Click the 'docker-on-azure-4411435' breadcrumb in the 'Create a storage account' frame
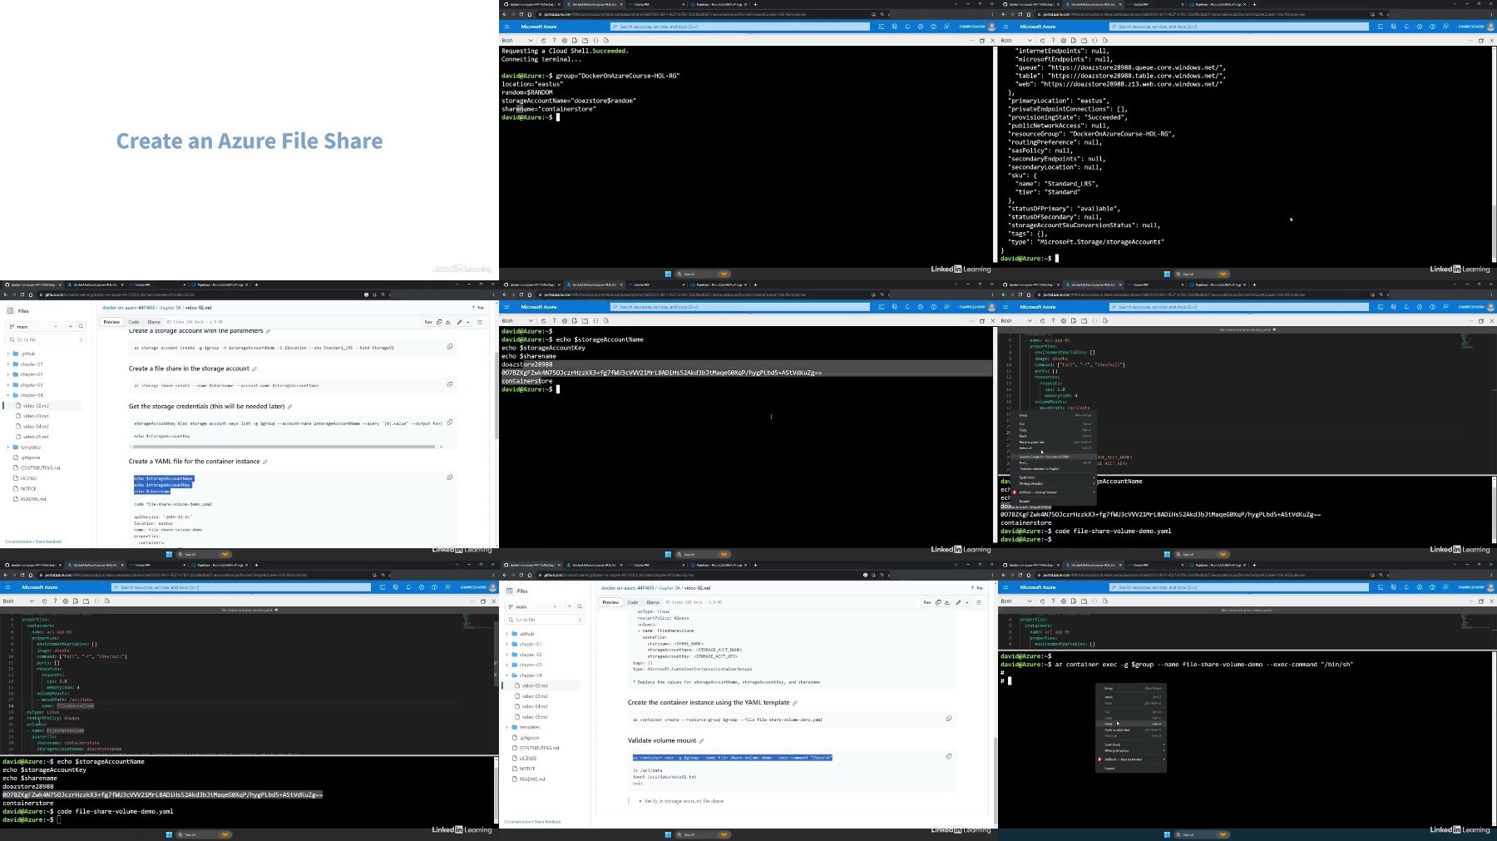Screen dimensions: 1497x841 click(128, 308)
